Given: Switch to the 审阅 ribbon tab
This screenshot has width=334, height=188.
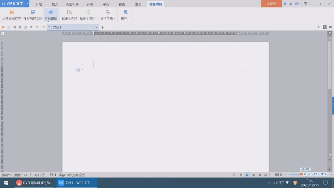Looking at the screenshot, I should tap(106, 4).
